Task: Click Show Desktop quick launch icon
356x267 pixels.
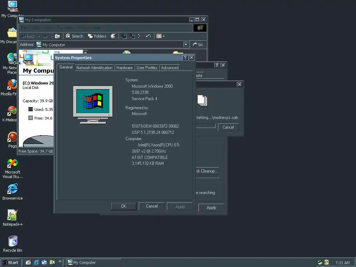Action: (x=28, y=262)
